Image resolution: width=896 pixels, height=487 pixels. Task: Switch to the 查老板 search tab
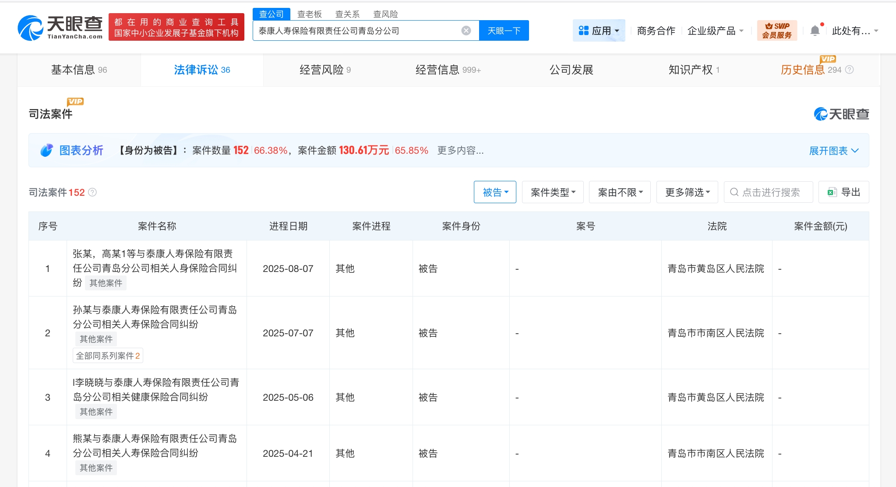point(309,14)
